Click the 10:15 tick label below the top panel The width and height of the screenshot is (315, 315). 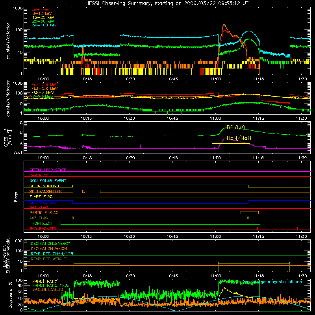click(86, 79)
